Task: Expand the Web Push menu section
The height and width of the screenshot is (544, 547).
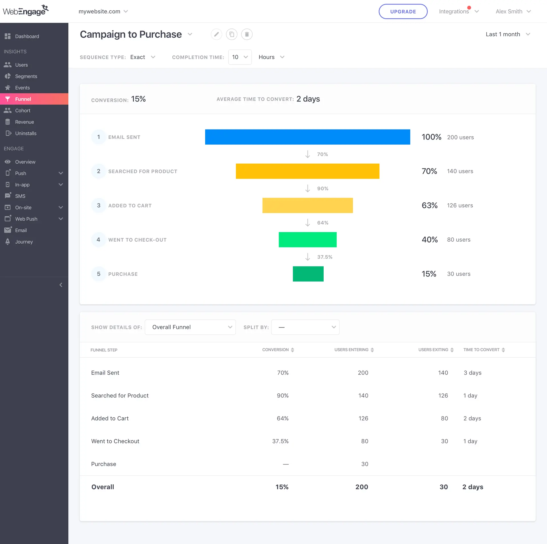Action: pyautogui.click(x=60, y=219)
